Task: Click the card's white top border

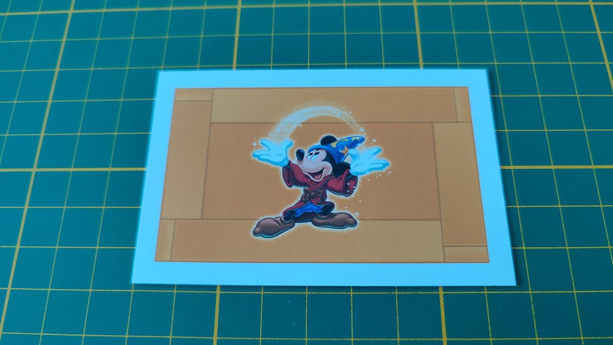Action: 322,79
